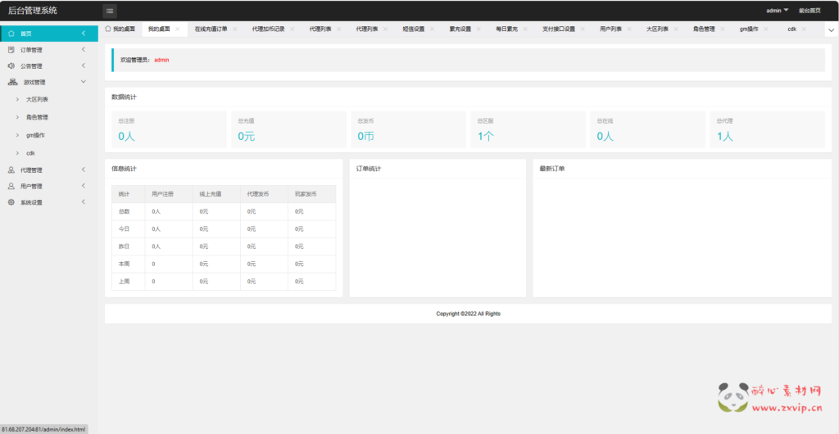Expand 订单管理 using its arrow
The height and width of the screenshot is (434, 839).
pos(84,50)
